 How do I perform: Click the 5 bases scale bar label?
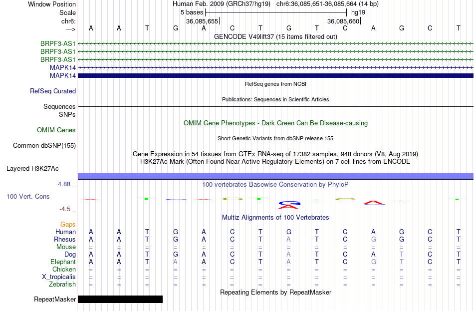pos(192,12)
